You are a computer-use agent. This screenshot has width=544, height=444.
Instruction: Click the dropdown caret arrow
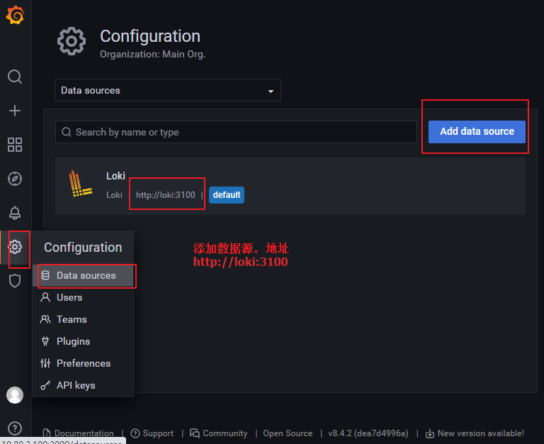click(x=271, y=91)
